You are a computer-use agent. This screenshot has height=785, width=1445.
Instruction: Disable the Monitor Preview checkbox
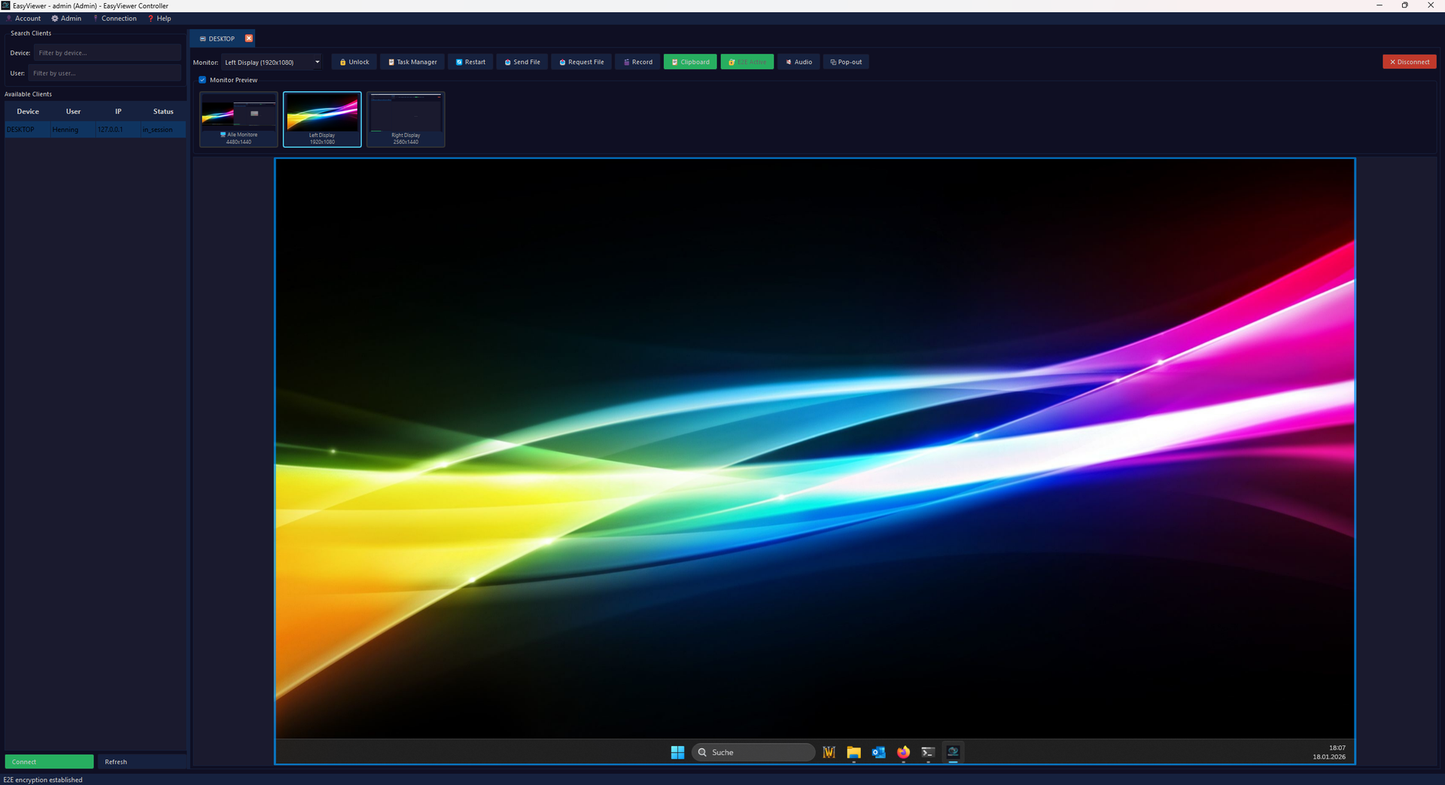[x=202, y=80]
